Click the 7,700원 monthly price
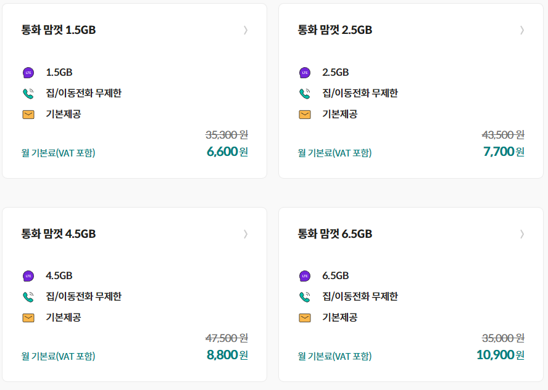 (504, 152)
